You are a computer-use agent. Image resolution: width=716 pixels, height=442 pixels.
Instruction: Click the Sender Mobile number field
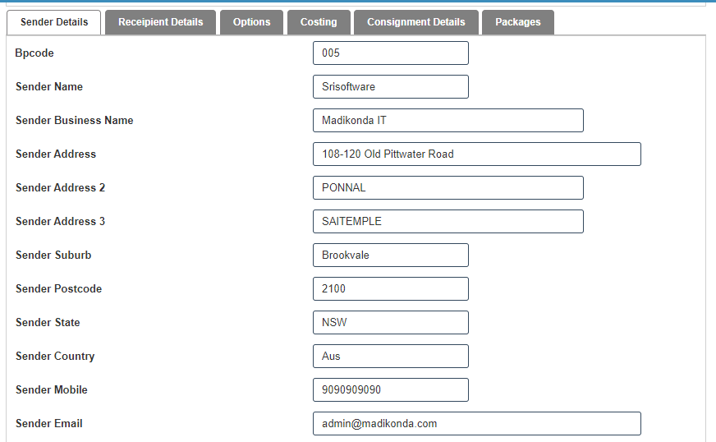390,390
